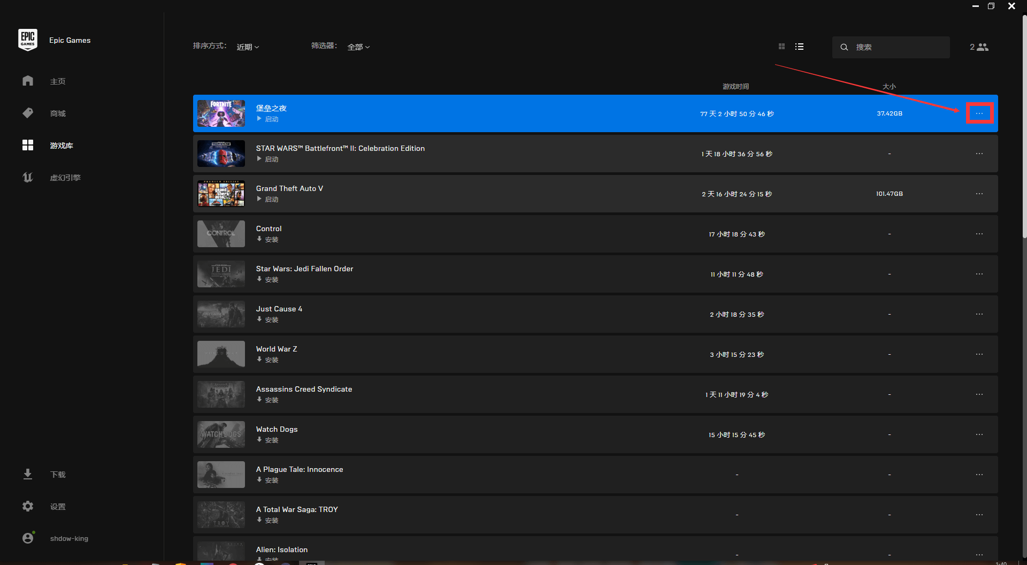Image resolution: width=1027 pixels, height=565 pixels.
Task: Launch Grand Theft Auto V with 启动
Action: [267, 199]
